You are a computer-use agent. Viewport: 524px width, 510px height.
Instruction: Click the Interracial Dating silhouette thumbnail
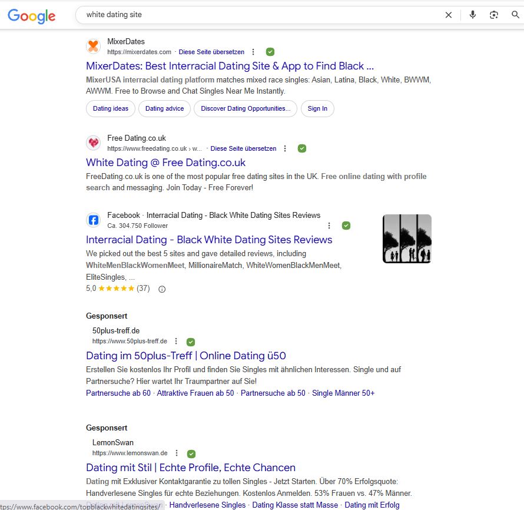407,239
